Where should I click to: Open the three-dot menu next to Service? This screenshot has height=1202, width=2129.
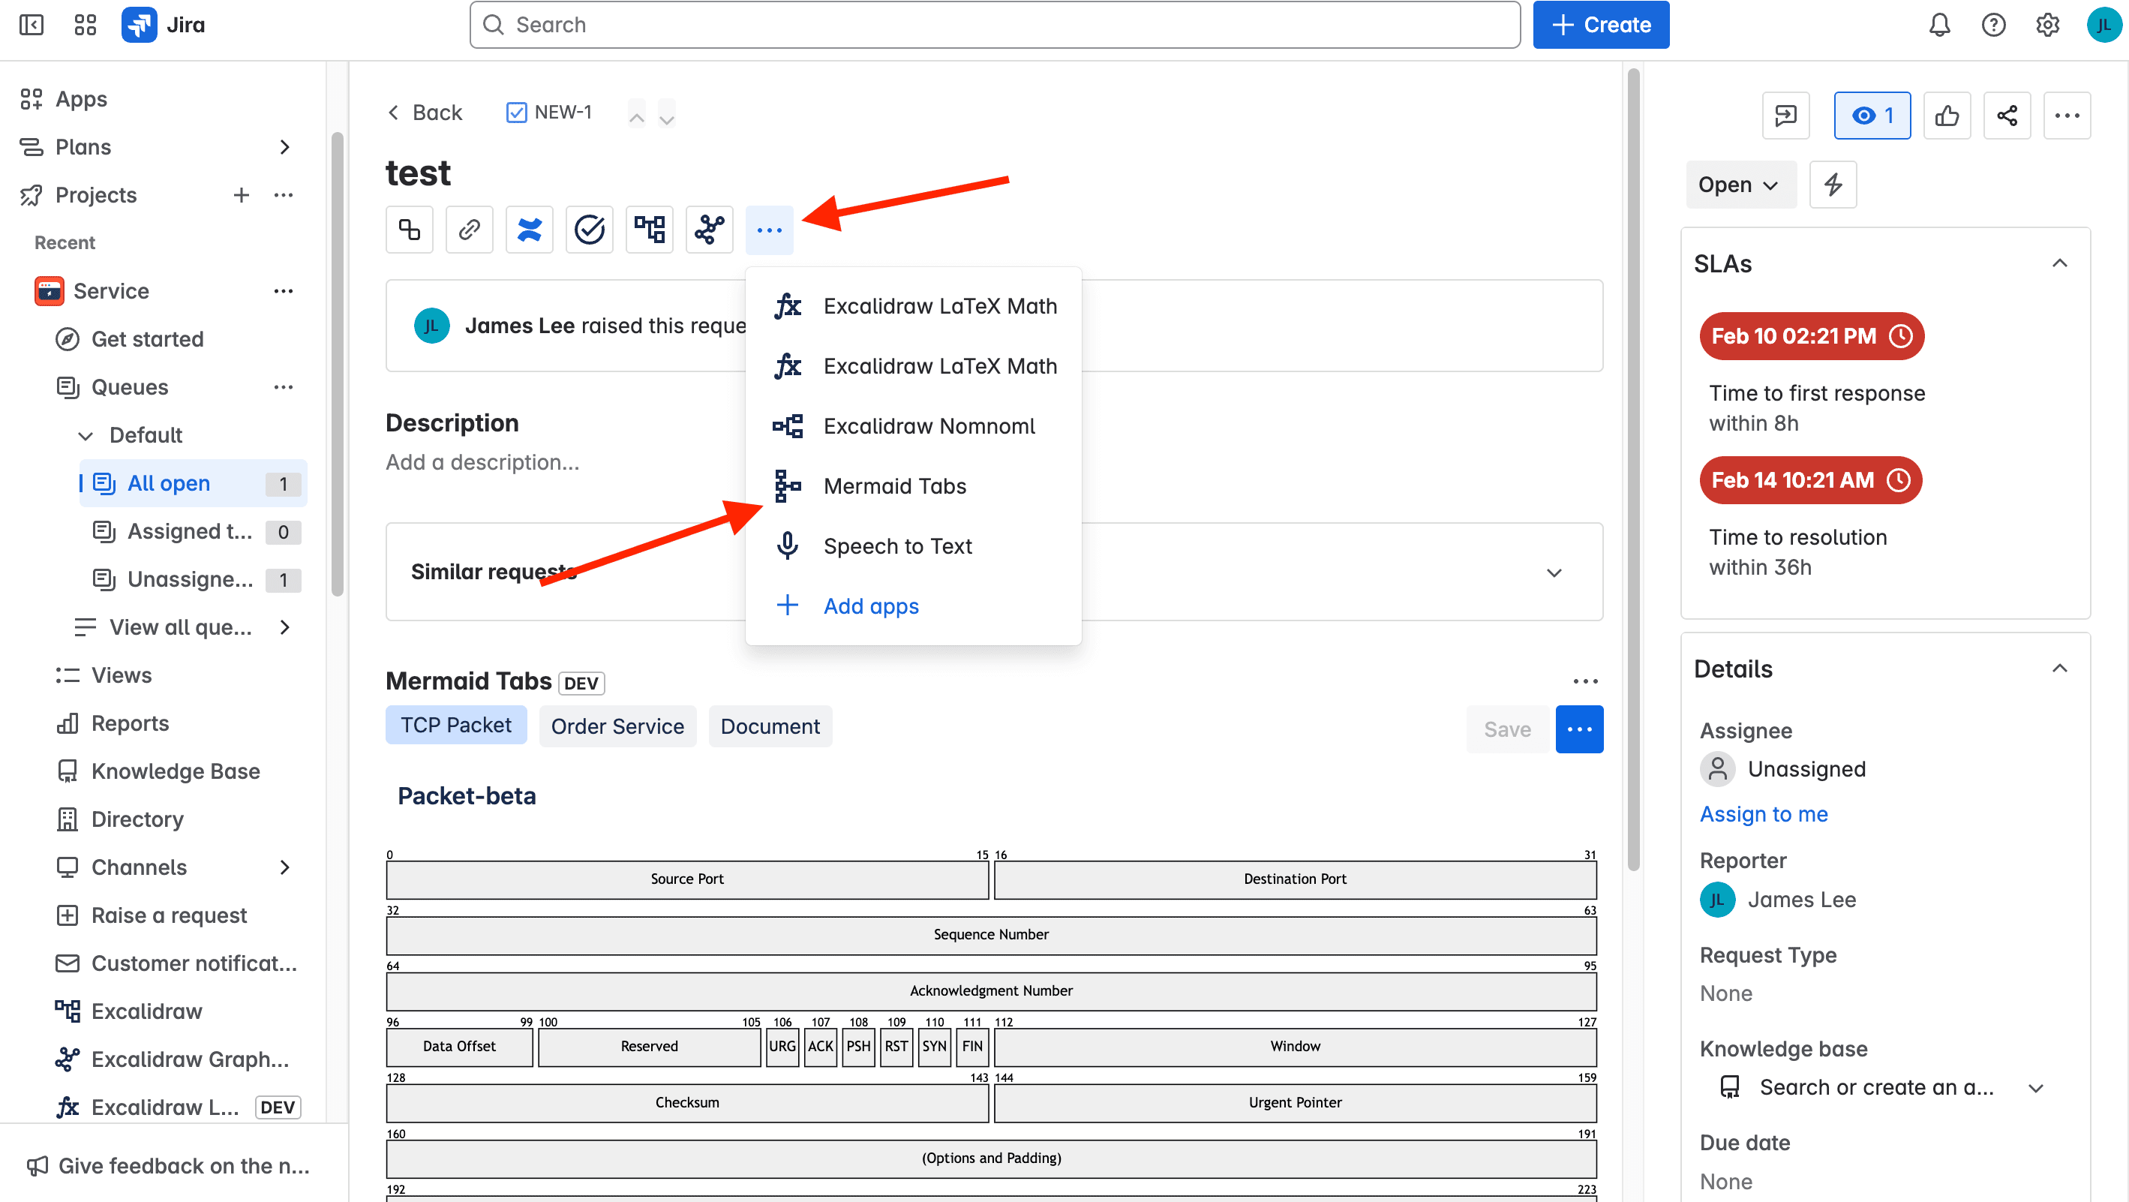[284, 291]
